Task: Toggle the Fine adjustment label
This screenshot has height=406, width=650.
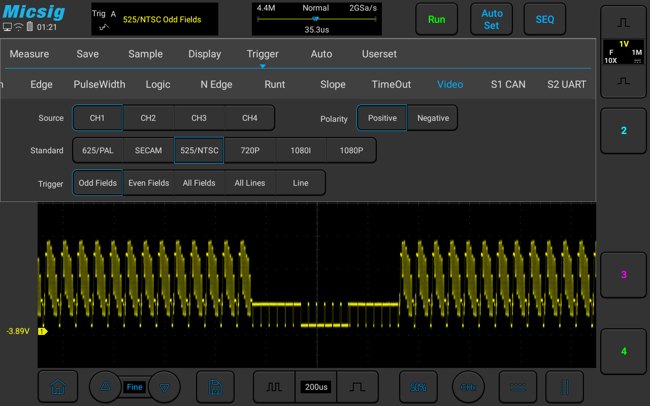Action: pos(135,387)
